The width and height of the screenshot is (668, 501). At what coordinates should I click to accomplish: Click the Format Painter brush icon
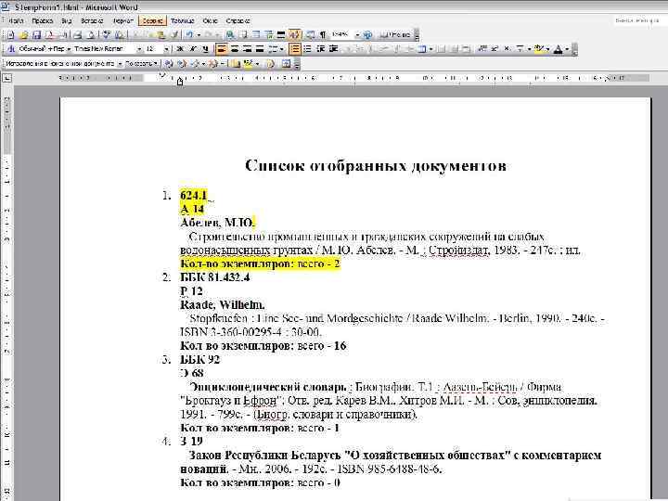(x=173, y=35)
